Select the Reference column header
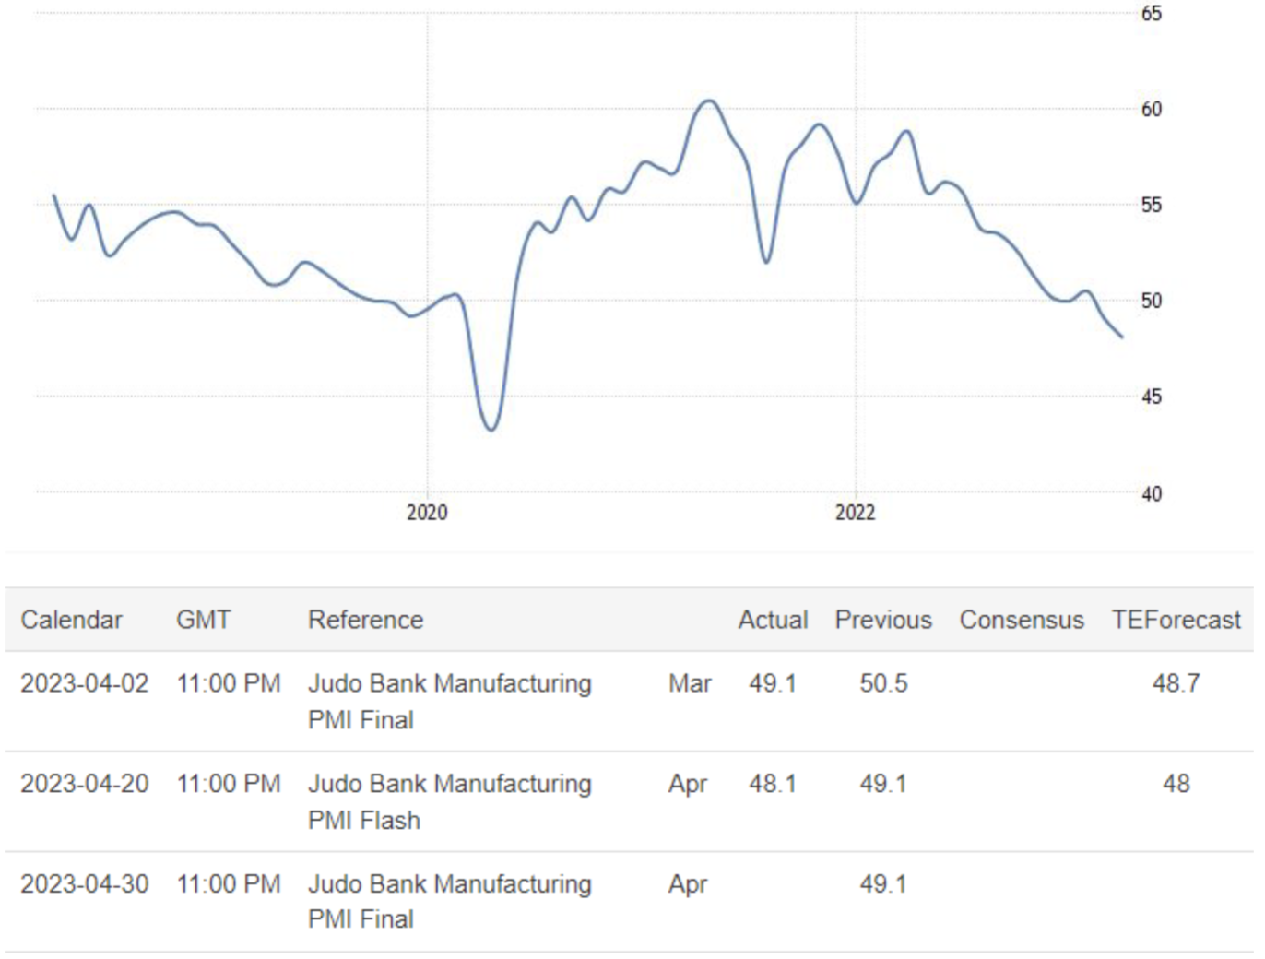Image resolution: width=1265 pixels, height=959 pixels. 365,620
